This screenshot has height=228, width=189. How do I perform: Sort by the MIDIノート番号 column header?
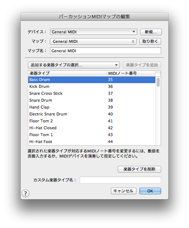pos(131,73)
